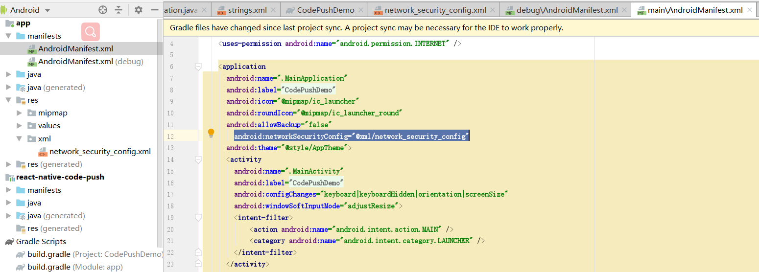Switch to the strings.xml tab
Viewport: 759px width, 272px height.
[x=246, y=10]
